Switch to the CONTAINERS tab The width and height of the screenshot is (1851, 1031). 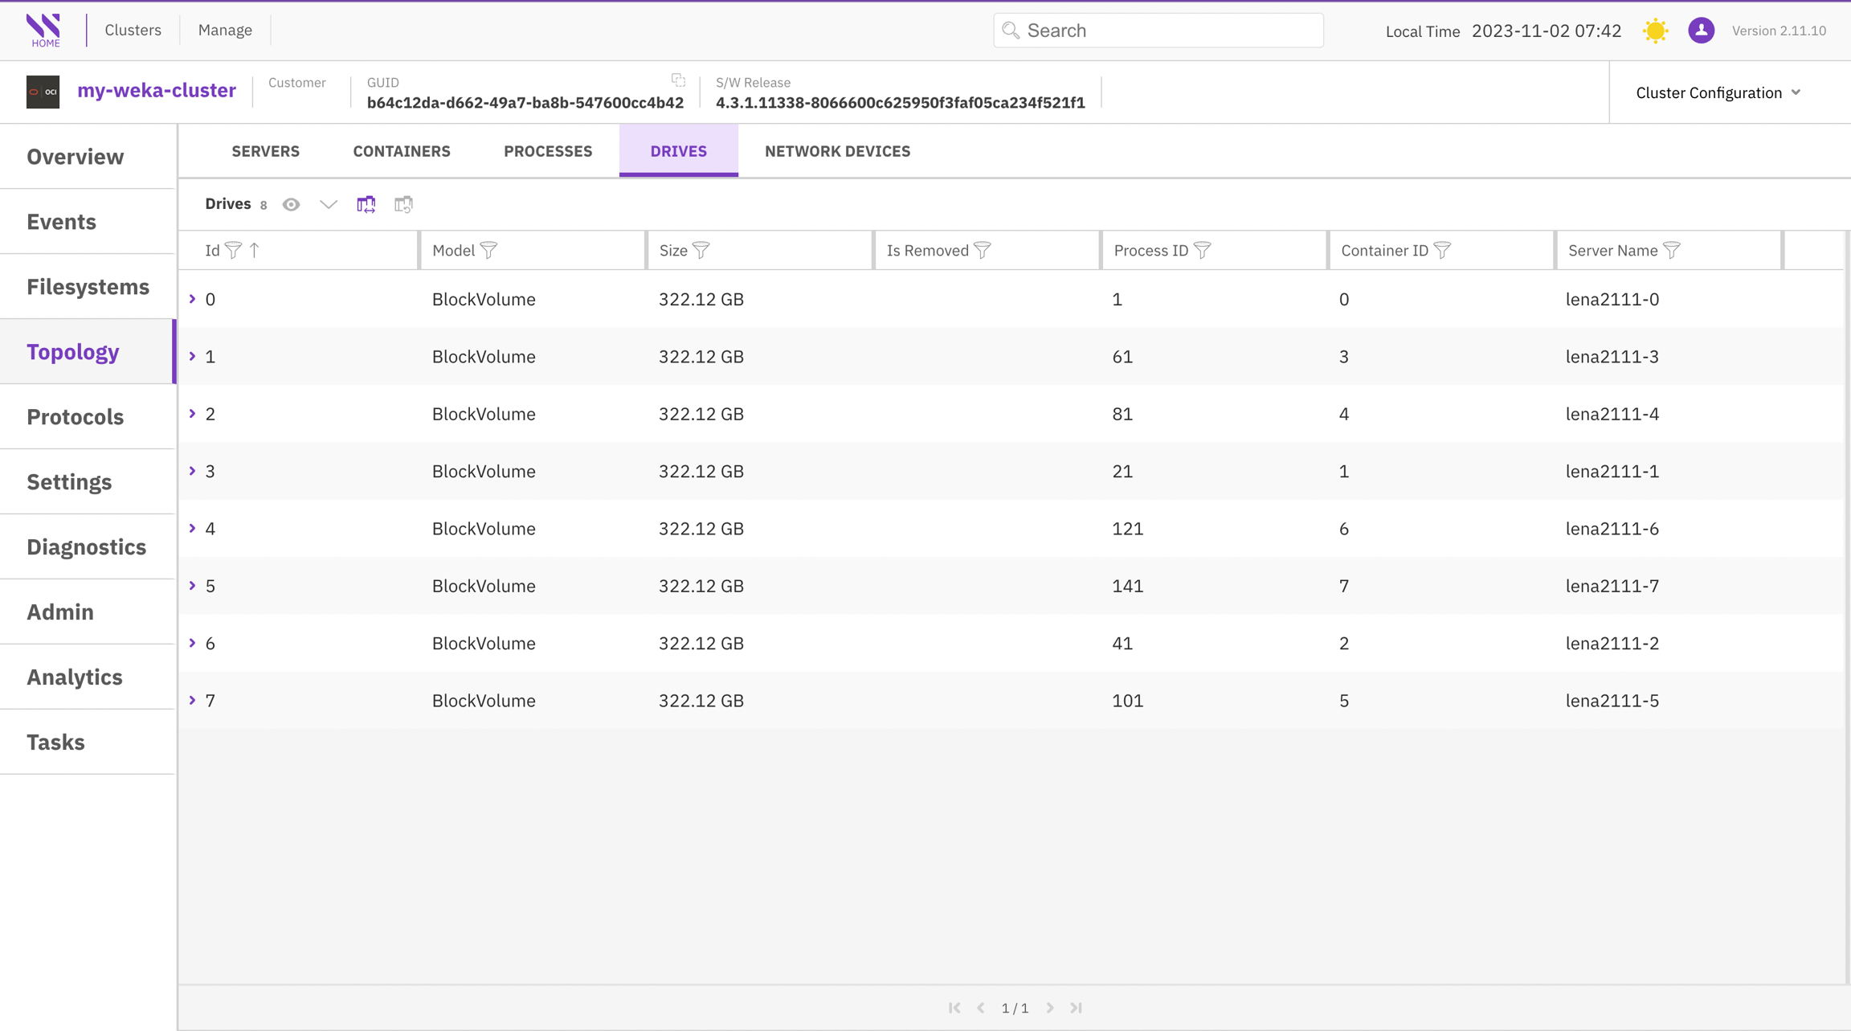tap(402, 151)
